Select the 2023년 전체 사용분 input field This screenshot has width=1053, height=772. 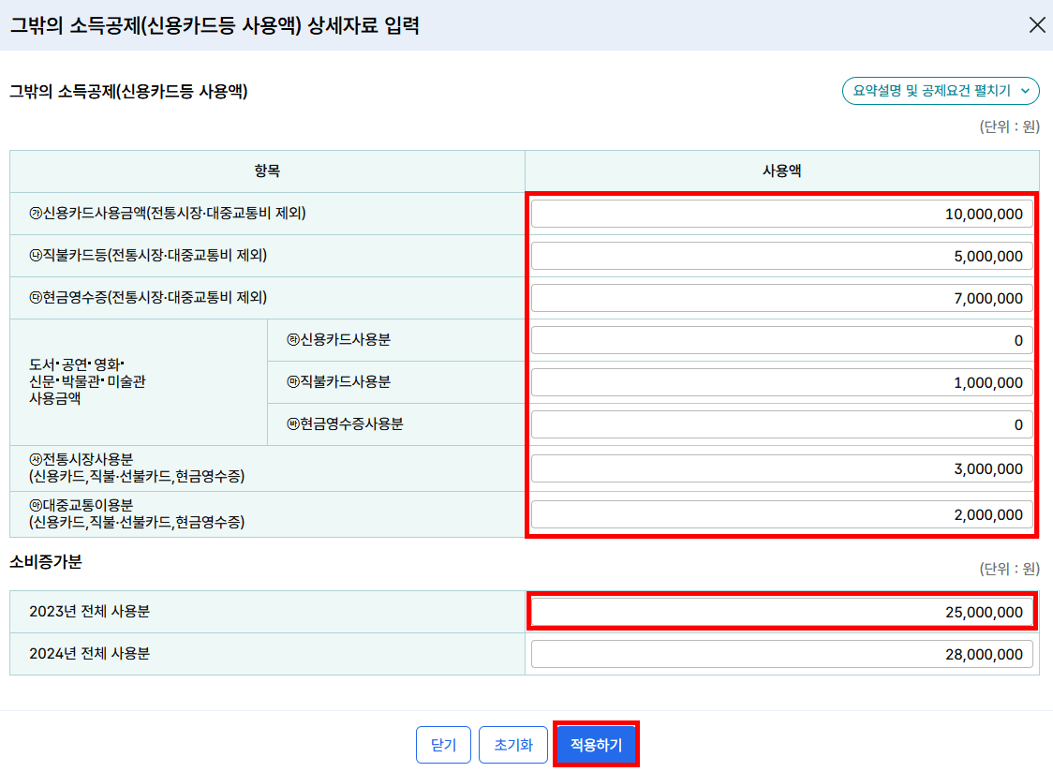[782, 612]
